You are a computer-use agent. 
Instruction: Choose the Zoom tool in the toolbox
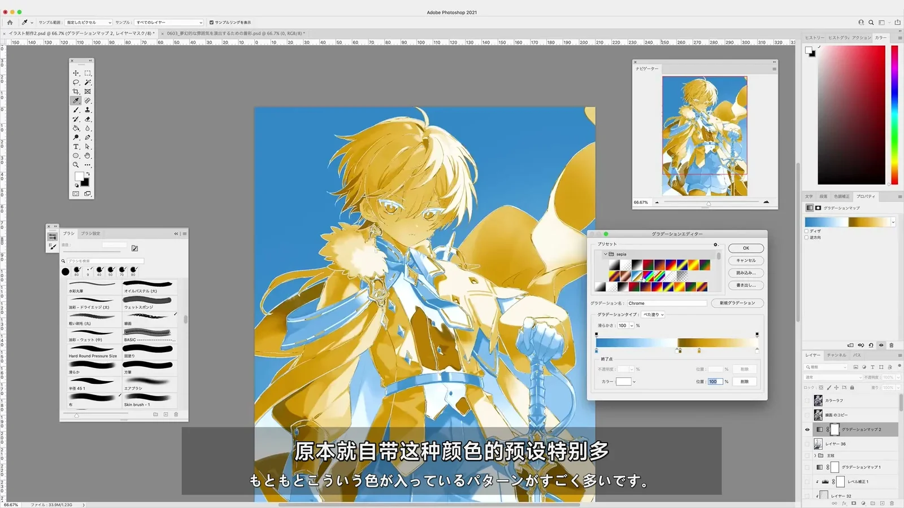click(x=76, y=165)
